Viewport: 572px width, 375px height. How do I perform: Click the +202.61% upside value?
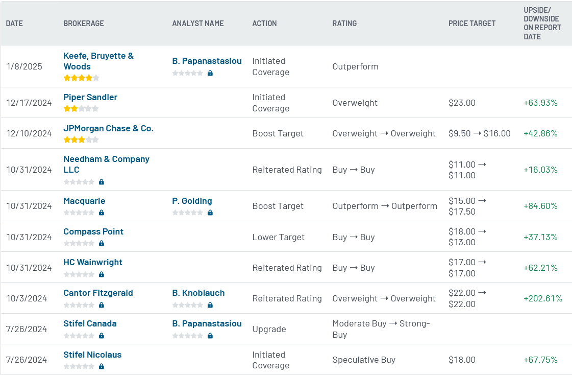point(543,298)
